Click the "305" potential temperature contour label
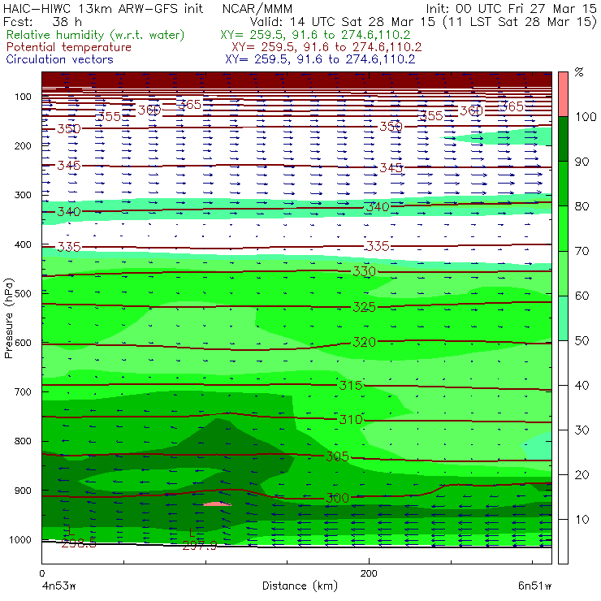The width and height of the screenshot is (601, 601). coord(337,456)
